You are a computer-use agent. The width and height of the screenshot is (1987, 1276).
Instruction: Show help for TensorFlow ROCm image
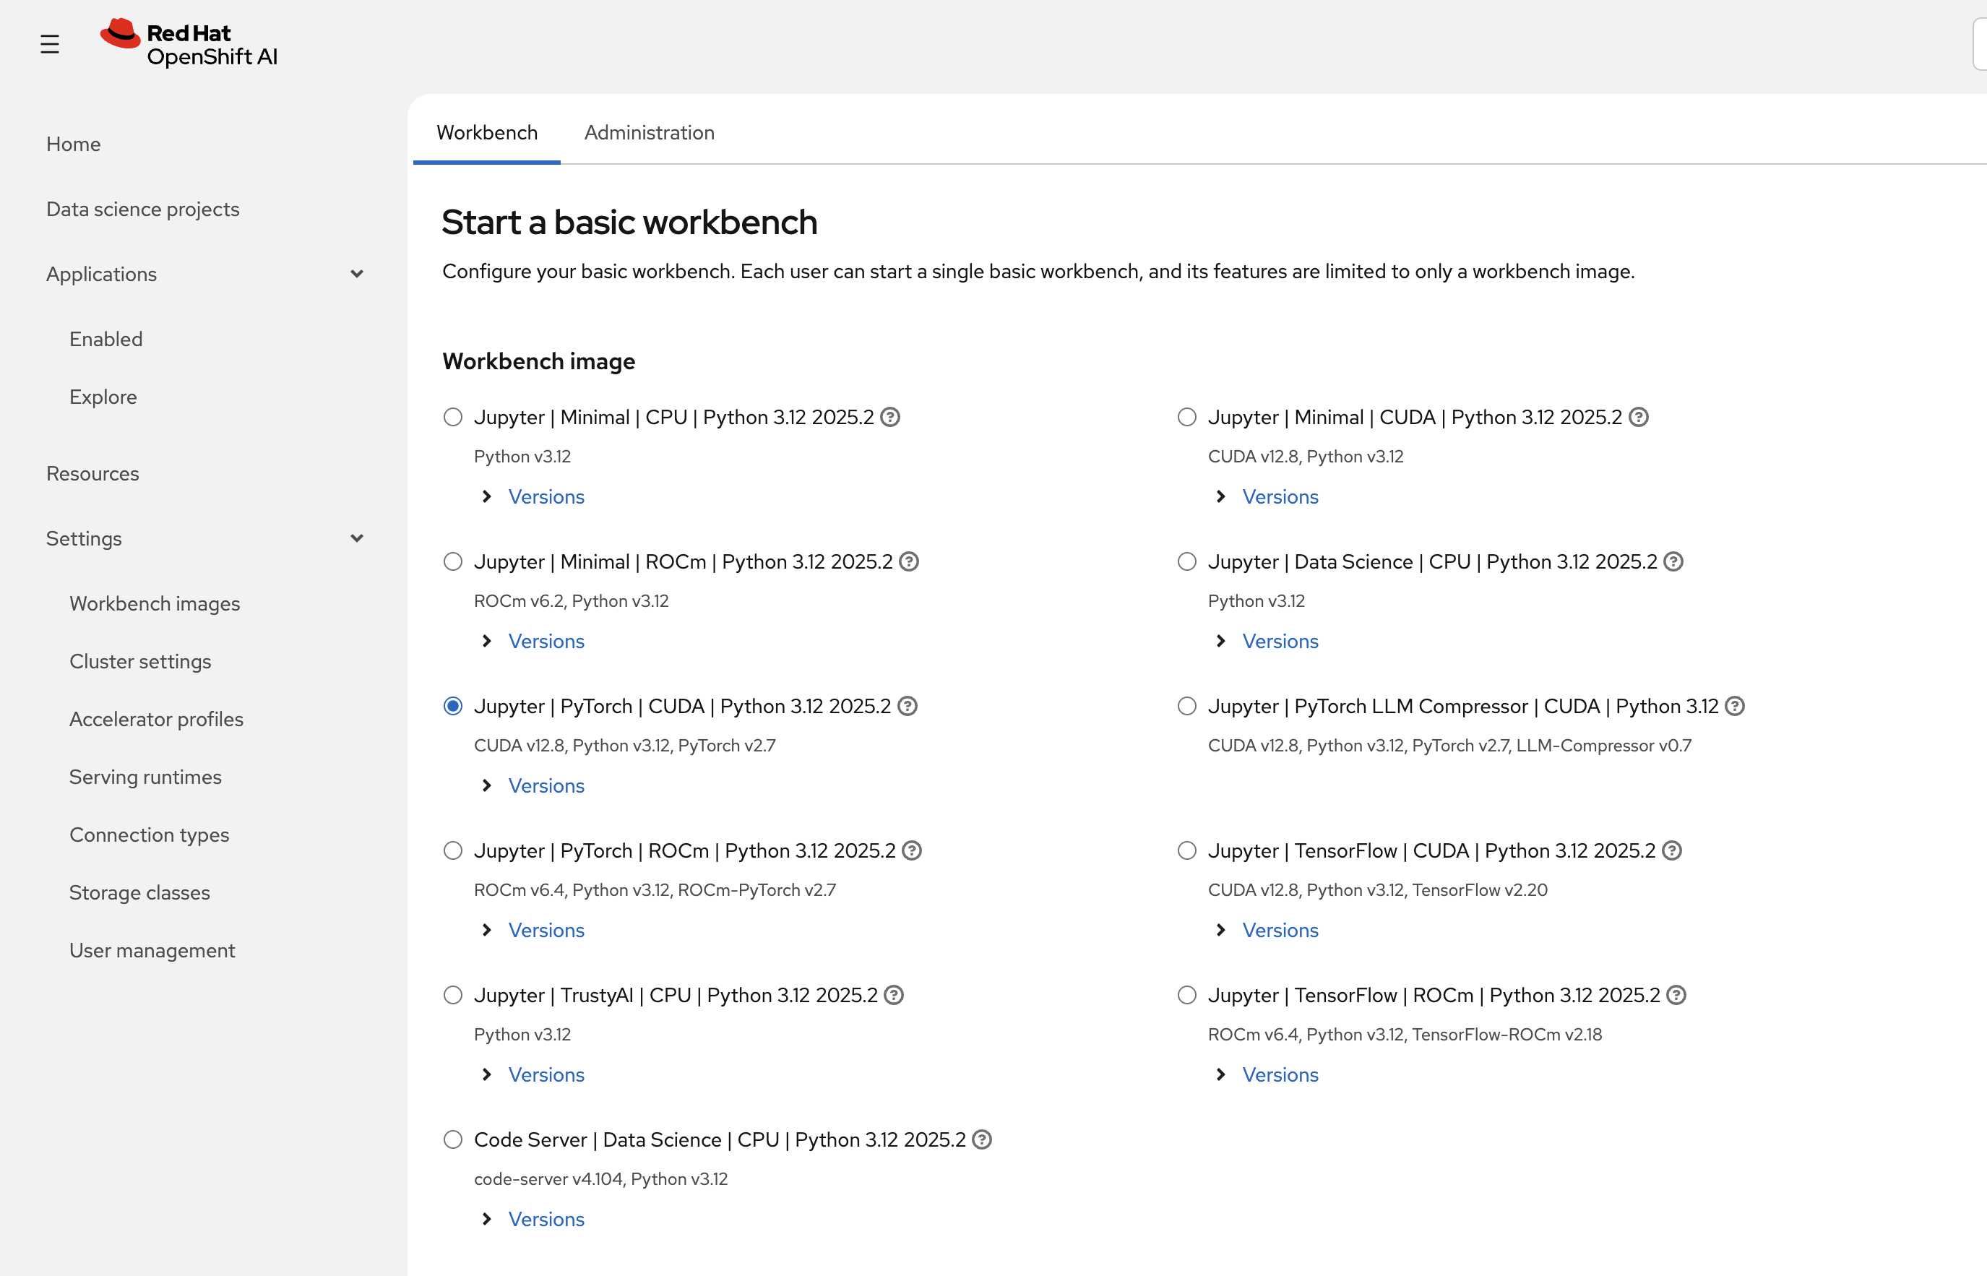click(x=1676, y=995)
